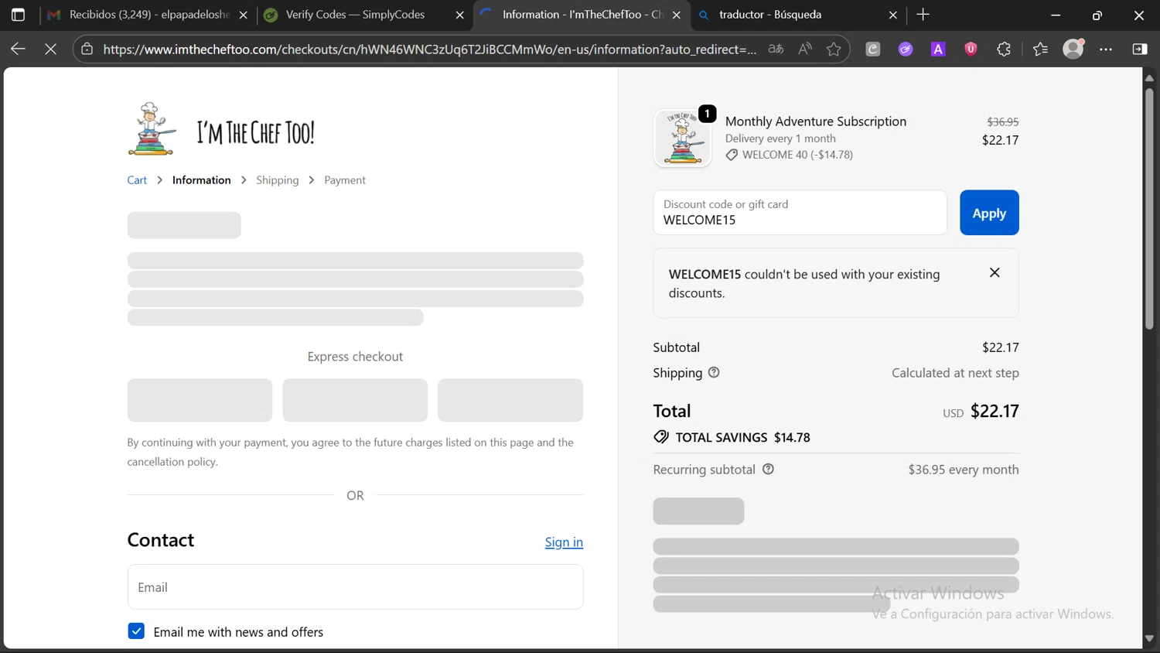The width and height of the screenshot is (1160, 653).
Task: Apply the discount code
Action: (x=989, y=212)
